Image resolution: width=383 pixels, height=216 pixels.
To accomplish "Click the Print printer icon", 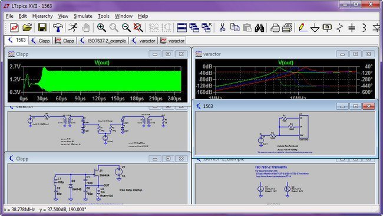I will (x=288, y=27).
